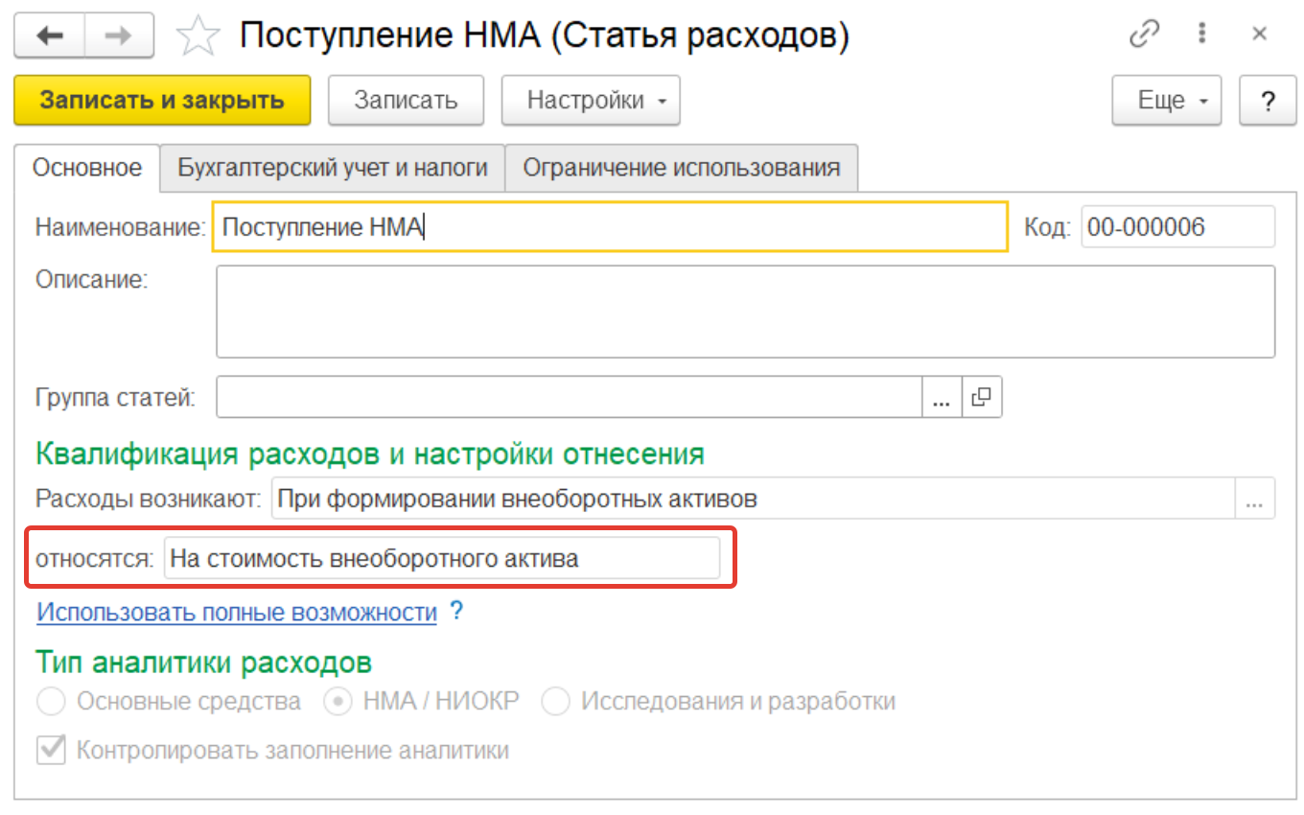The width and height of the screenshot is (1304, 815).
Task: Follow the Использовать полные возможности link
Action: click(236, 612)
